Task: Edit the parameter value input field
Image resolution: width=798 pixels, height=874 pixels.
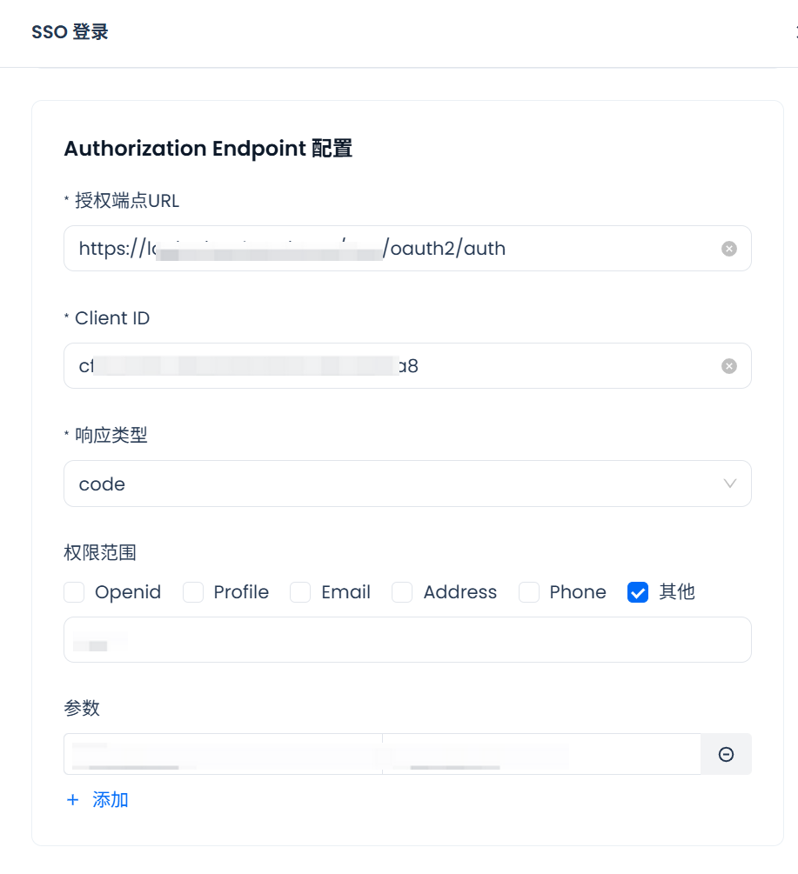Action: tap(541, 754)
